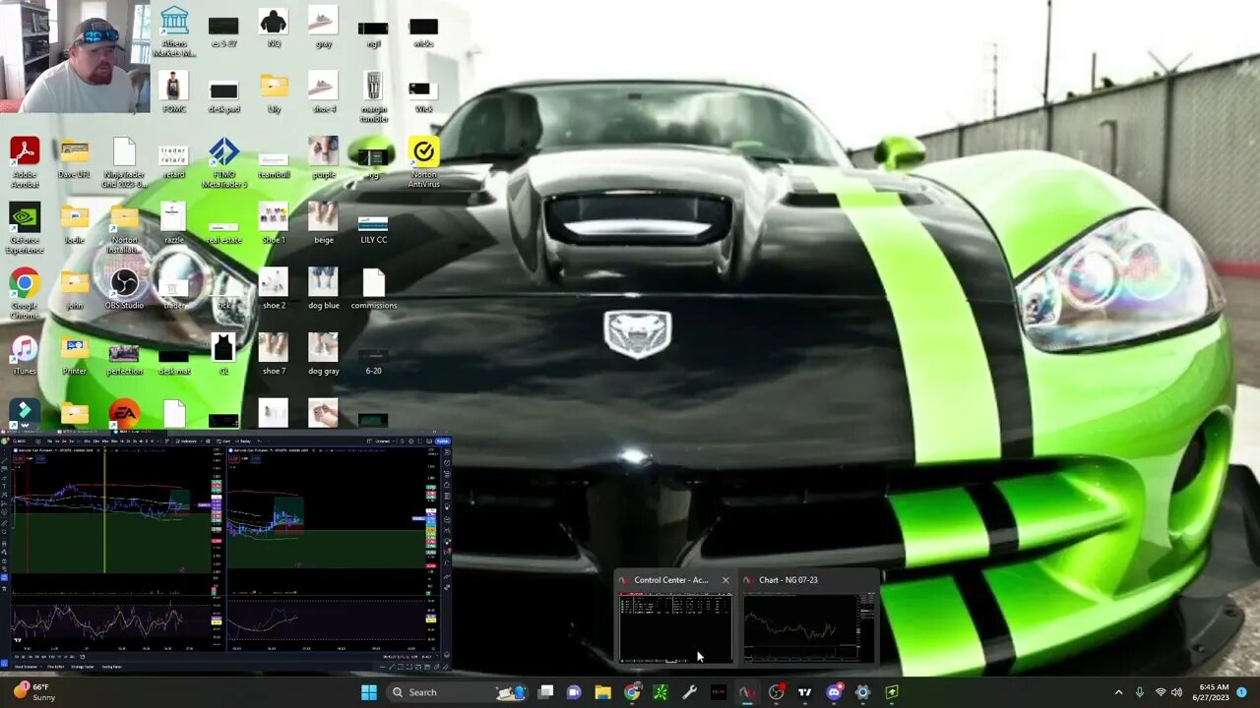Open Settings gear in the taskbar
1260x708 pixels.
(862, 692)
